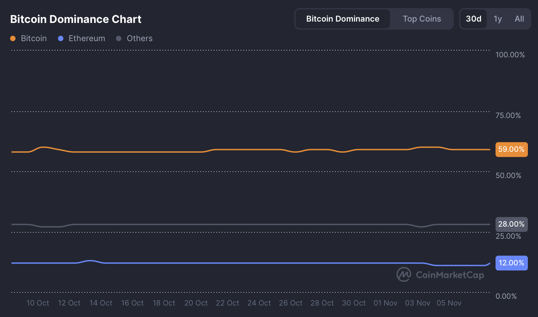
Task: Click the 05 Nov date label
Action: coord(449,303)
